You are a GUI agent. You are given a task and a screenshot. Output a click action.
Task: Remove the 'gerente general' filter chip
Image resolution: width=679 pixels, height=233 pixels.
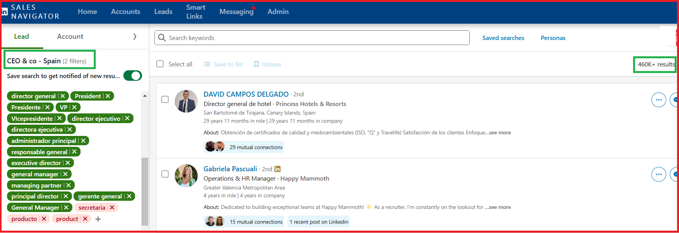tap(129, 196)
